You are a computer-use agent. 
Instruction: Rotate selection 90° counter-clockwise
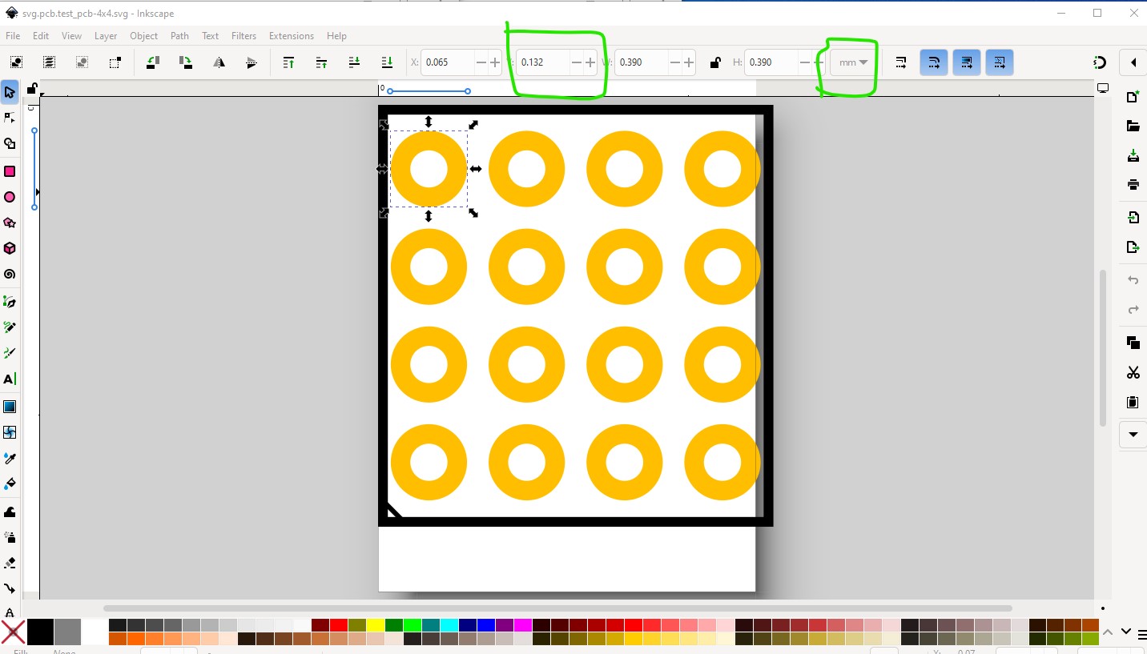pyautogui.click(x=153, y=62)
